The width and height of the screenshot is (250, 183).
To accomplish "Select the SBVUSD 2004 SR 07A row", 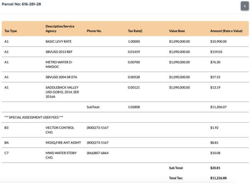I will click(125, 77).
